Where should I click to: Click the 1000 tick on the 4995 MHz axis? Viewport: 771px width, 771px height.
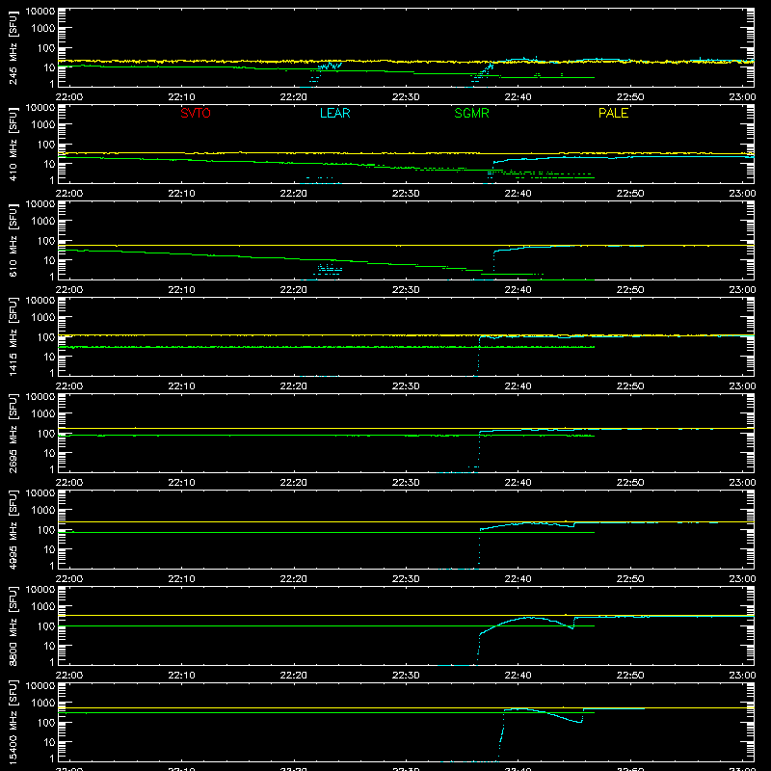click(x=43, y=511)
